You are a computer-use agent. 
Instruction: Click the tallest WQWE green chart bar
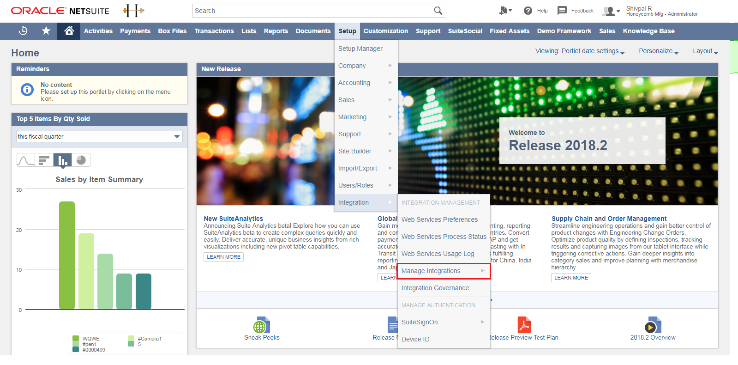click(67, 255)
